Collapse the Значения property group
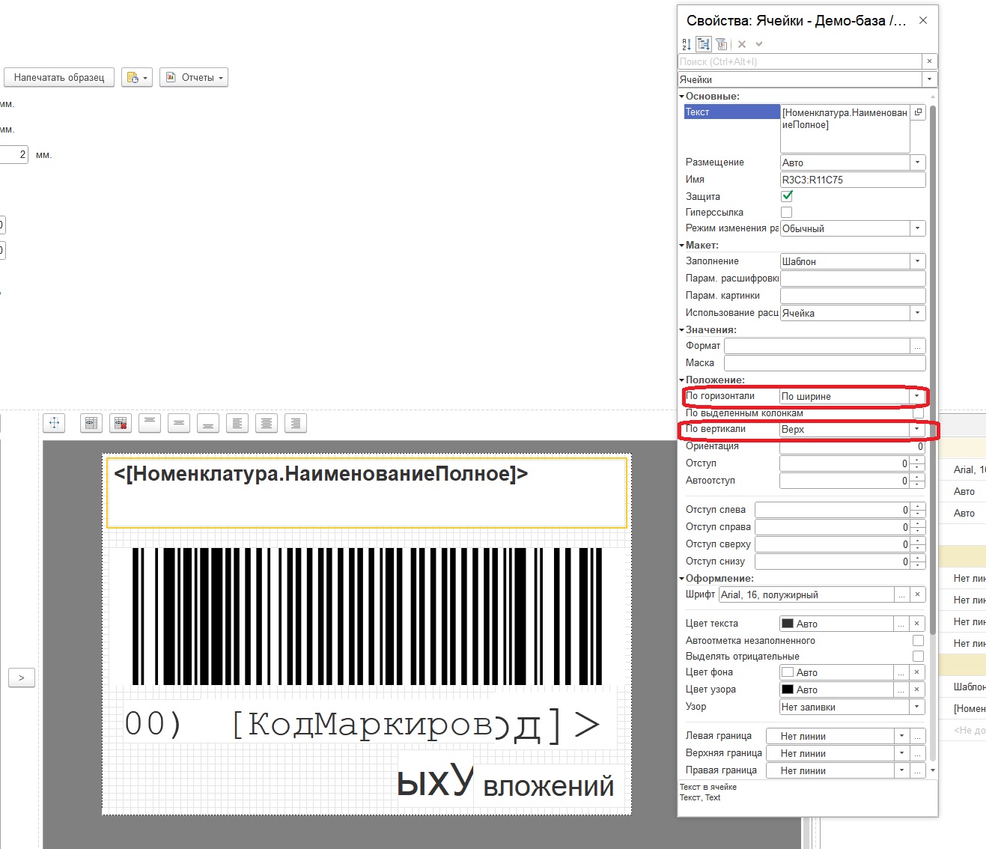 click(x=682, y=330)
